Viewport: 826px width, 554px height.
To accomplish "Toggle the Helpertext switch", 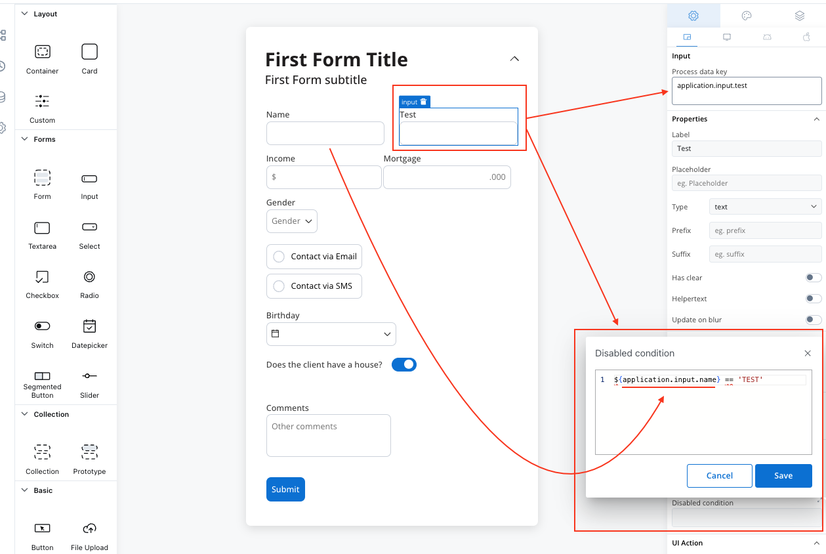I will [x=814, y=299].
